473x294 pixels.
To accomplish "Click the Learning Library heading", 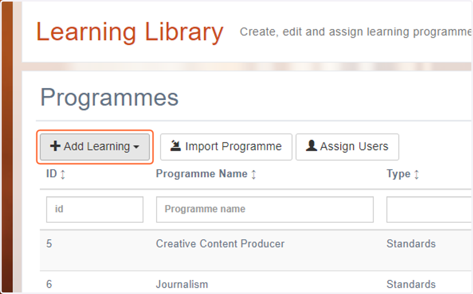I will (x=130, y=32).
